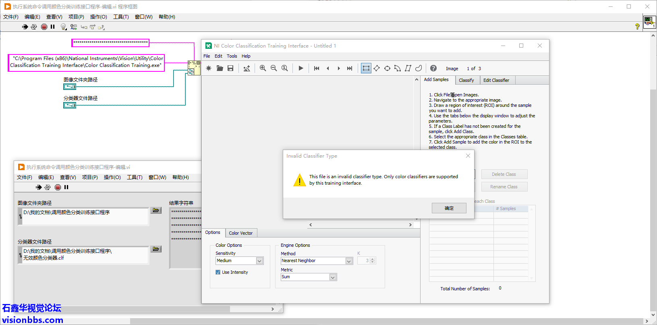Open File menu in NI Color Classification window

[x=207, y=56]
